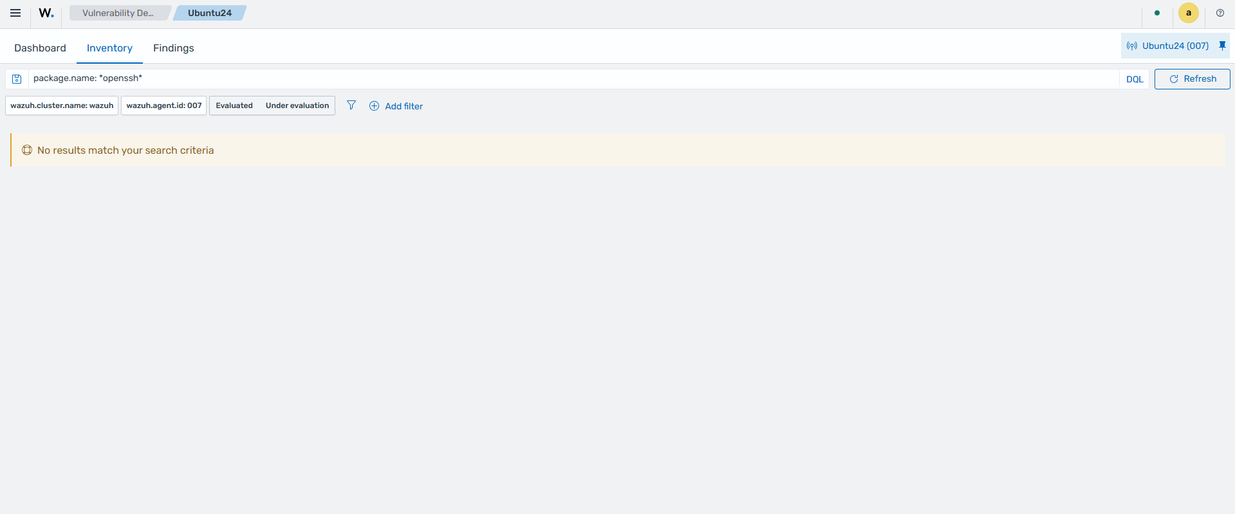Click the wazuh.agent.id: 007 filter pill
Viewport: 1235px width, 514px height.
[x=164, y=106]
